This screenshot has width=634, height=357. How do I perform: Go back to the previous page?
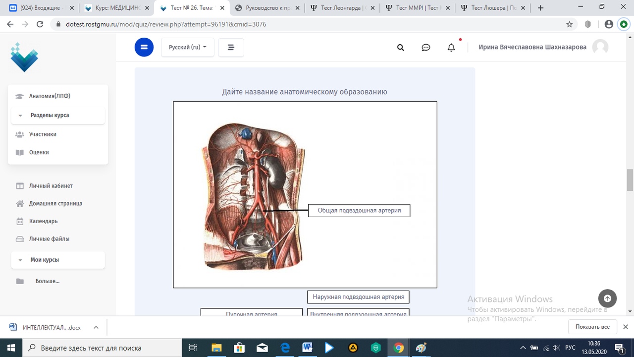point(10,24)
